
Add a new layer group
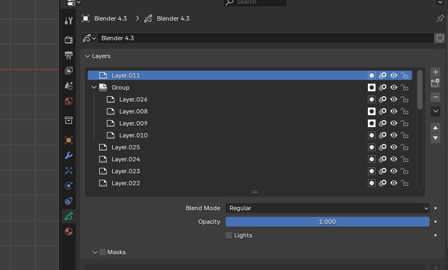point(435,83)
